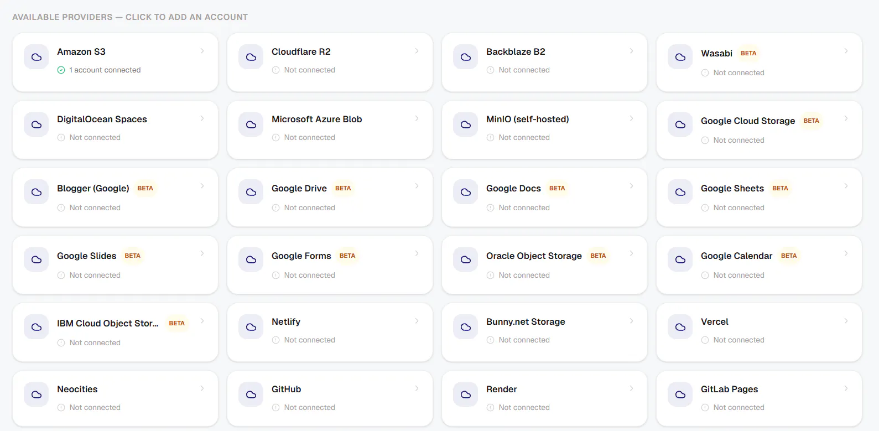Click the cloud icon next to Netlify
879x431 pixels.
[x=251, y=327]
